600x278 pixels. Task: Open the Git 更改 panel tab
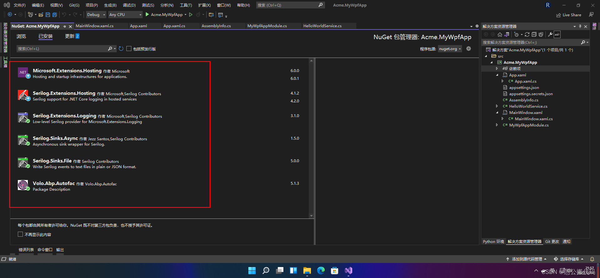(552, 241)
